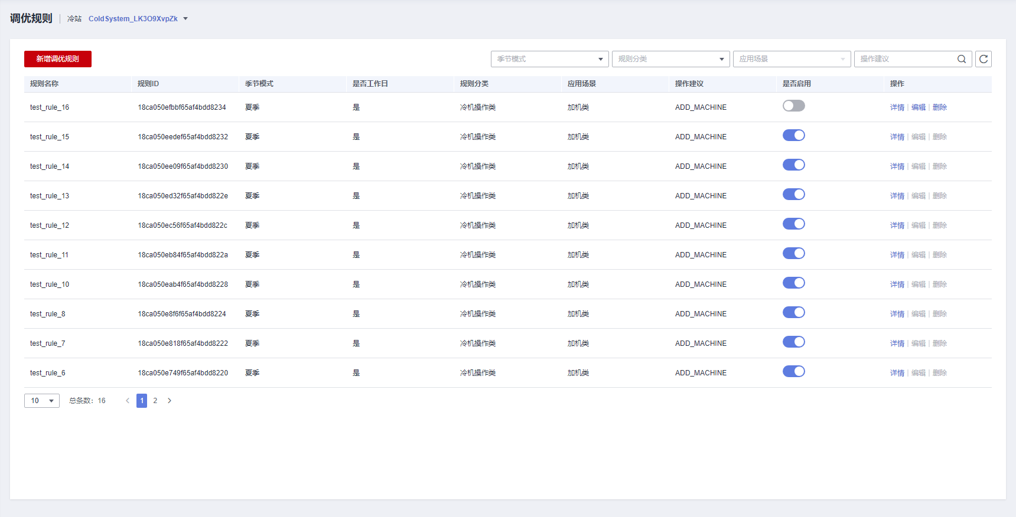This screenshot has width=1016, height=517.
Task: Select rule ID 18ca050eedef65af4bdd8232
Action: (183, 137)
